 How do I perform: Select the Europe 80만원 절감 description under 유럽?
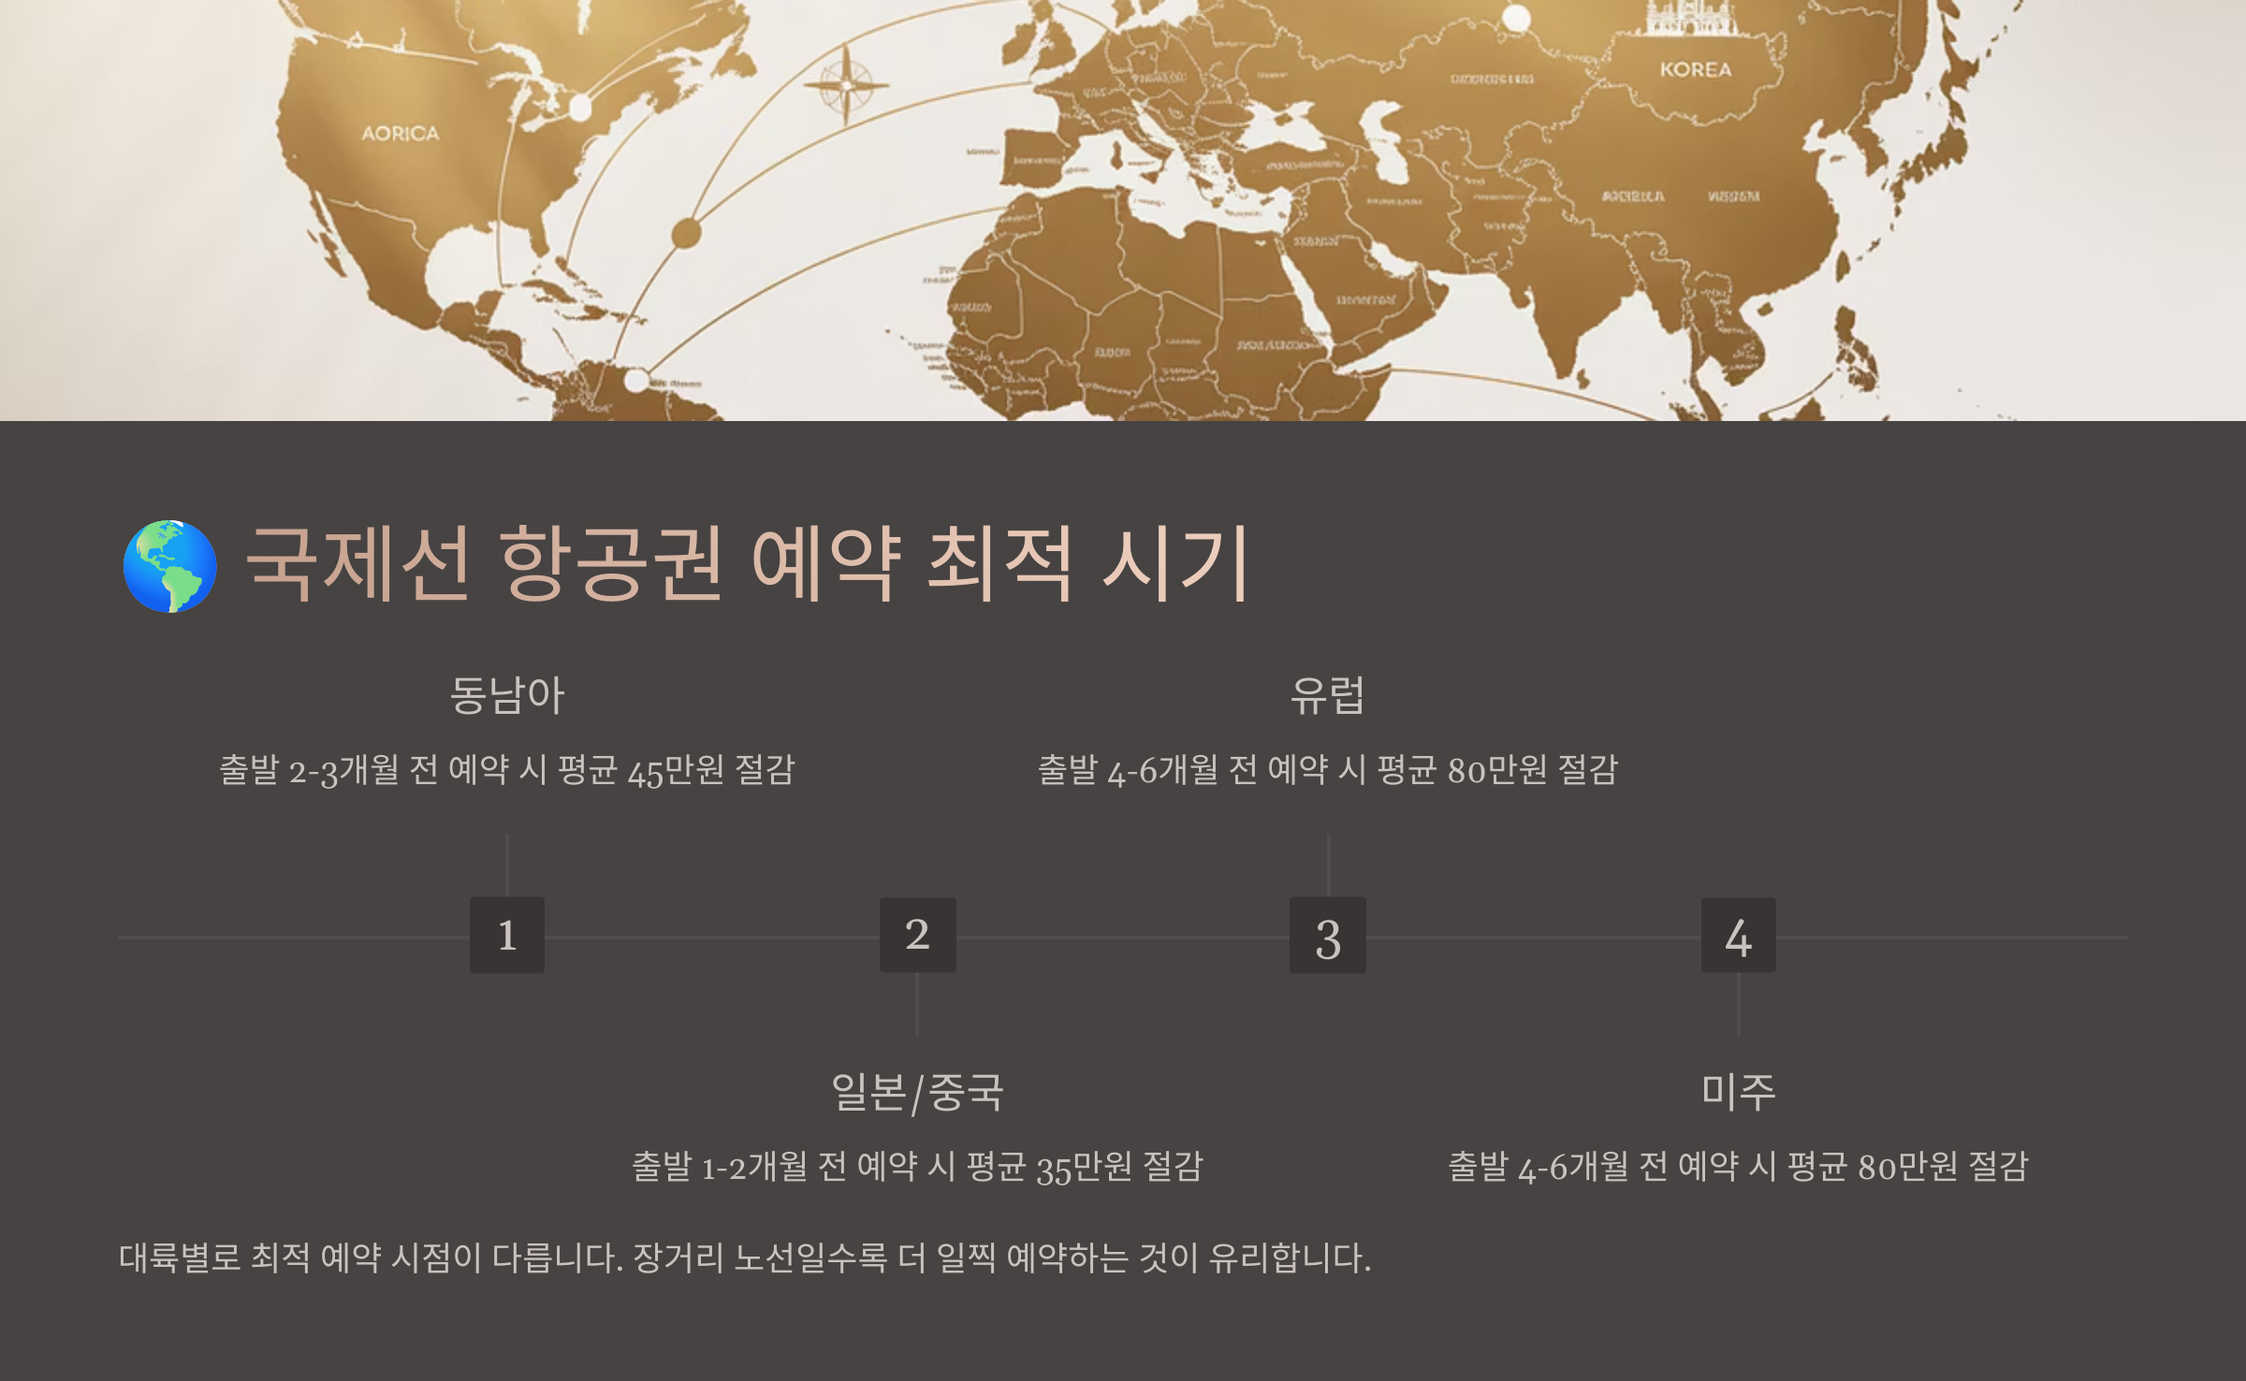click(1327, 770)
